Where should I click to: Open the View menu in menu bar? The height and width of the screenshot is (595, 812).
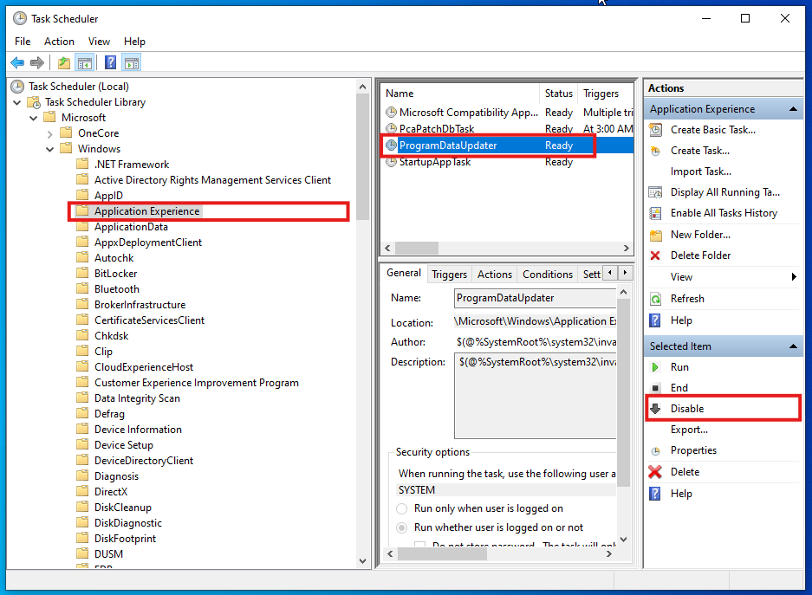click(99, 42)
